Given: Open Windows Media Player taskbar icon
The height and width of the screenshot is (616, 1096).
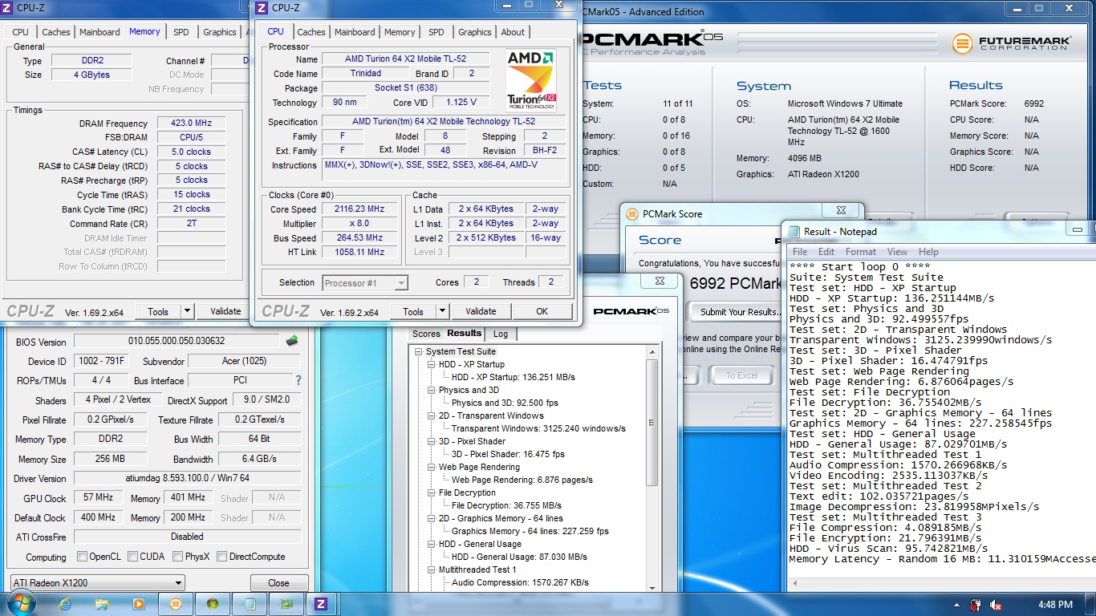Looking at the screenshot, I should click(139, 604).
